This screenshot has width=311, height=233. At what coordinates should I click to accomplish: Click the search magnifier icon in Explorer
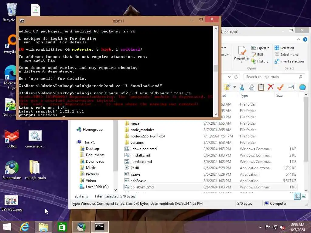[x=301, y=77]
